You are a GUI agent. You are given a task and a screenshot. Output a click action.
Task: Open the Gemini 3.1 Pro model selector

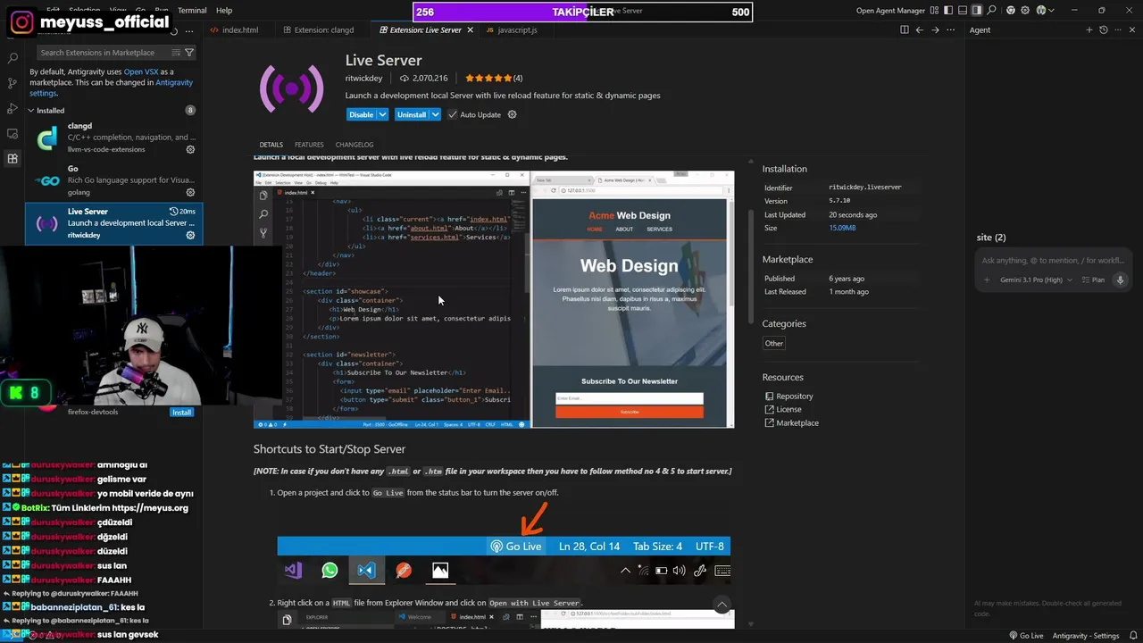pos(1036,280)
